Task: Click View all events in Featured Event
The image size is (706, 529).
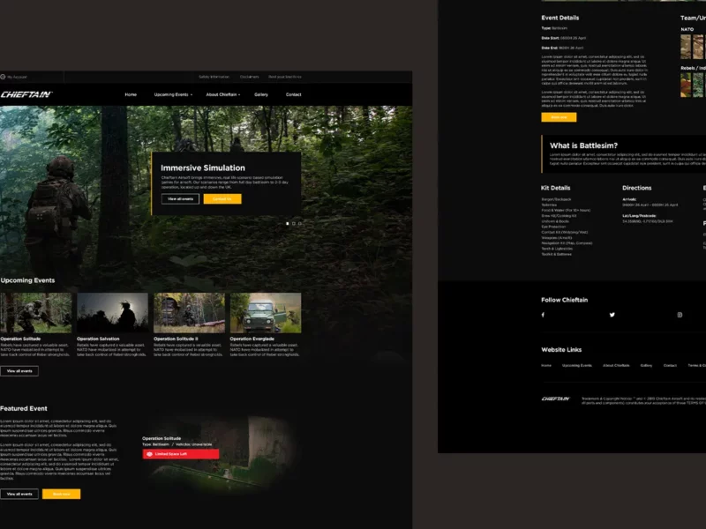Action: [x=19, y=494]
